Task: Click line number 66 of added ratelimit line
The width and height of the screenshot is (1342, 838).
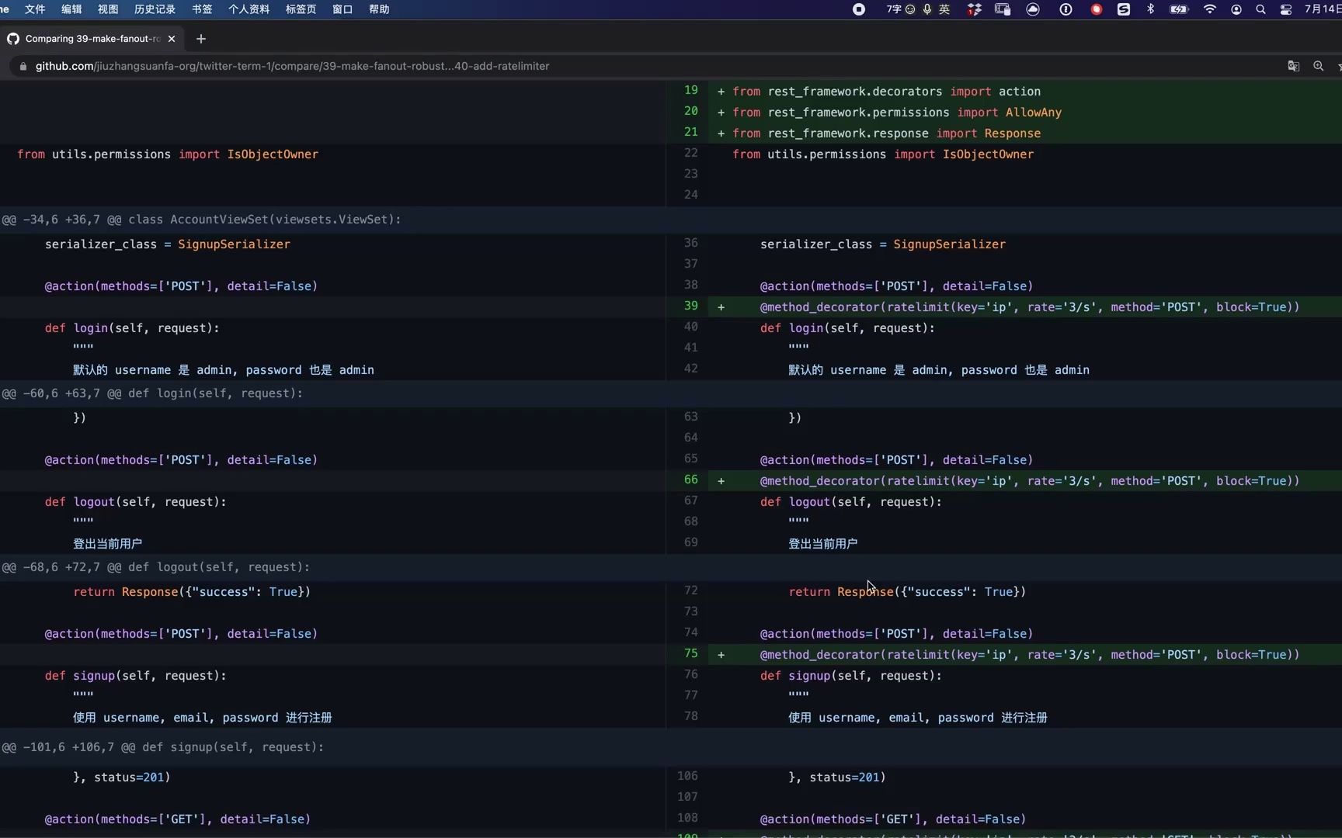Action: (x=690, y=480)
